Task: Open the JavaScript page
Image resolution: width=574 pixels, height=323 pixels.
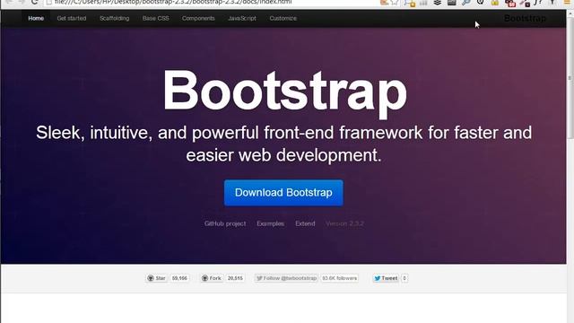Action: [242, 18]
